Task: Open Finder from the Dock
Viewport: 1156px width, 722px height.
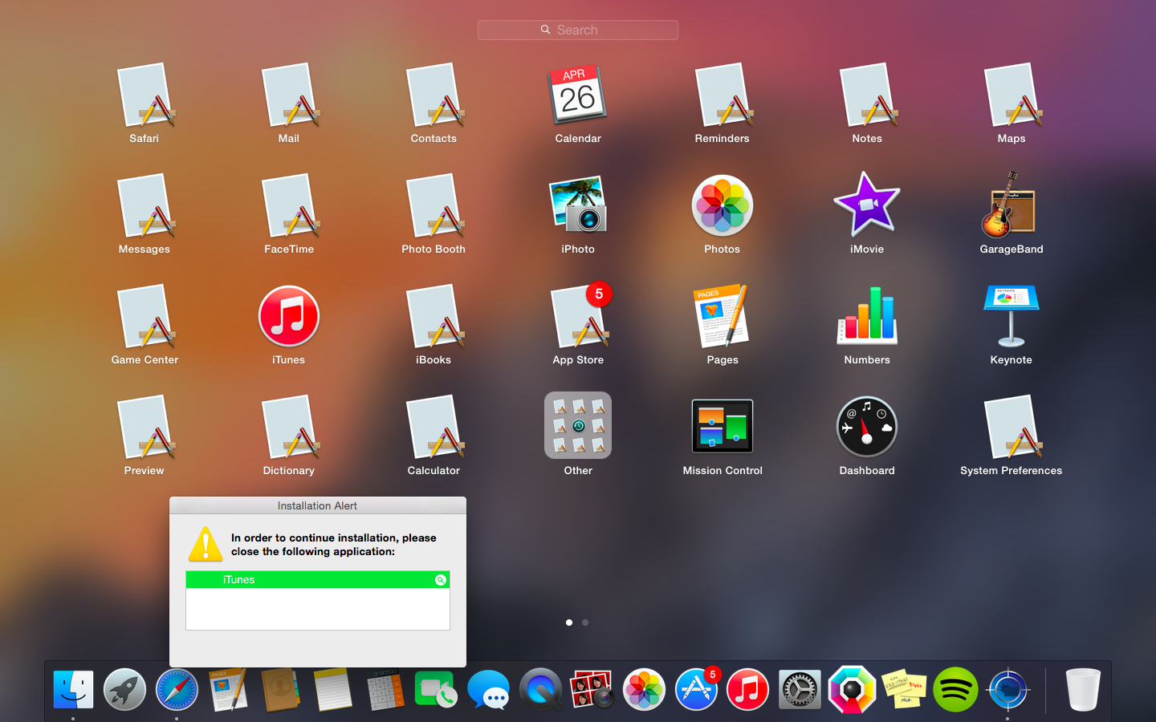Action: click(x=73, y=690)
